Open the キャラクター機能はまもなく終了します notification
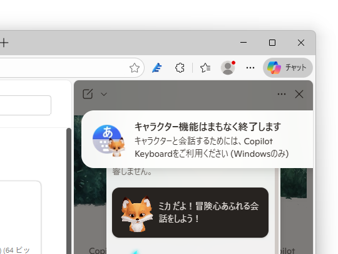Viewport: 338px width, 254px height. coord(197,139)
